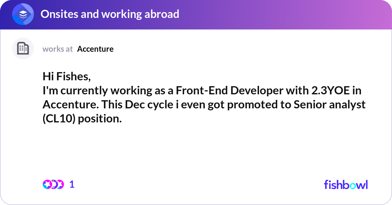Click the word "Onsites" in header
Viewport: 392px width, 205px height.
[x=58, y=14]
